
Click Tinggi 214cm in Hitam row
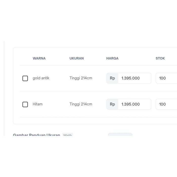81,104
